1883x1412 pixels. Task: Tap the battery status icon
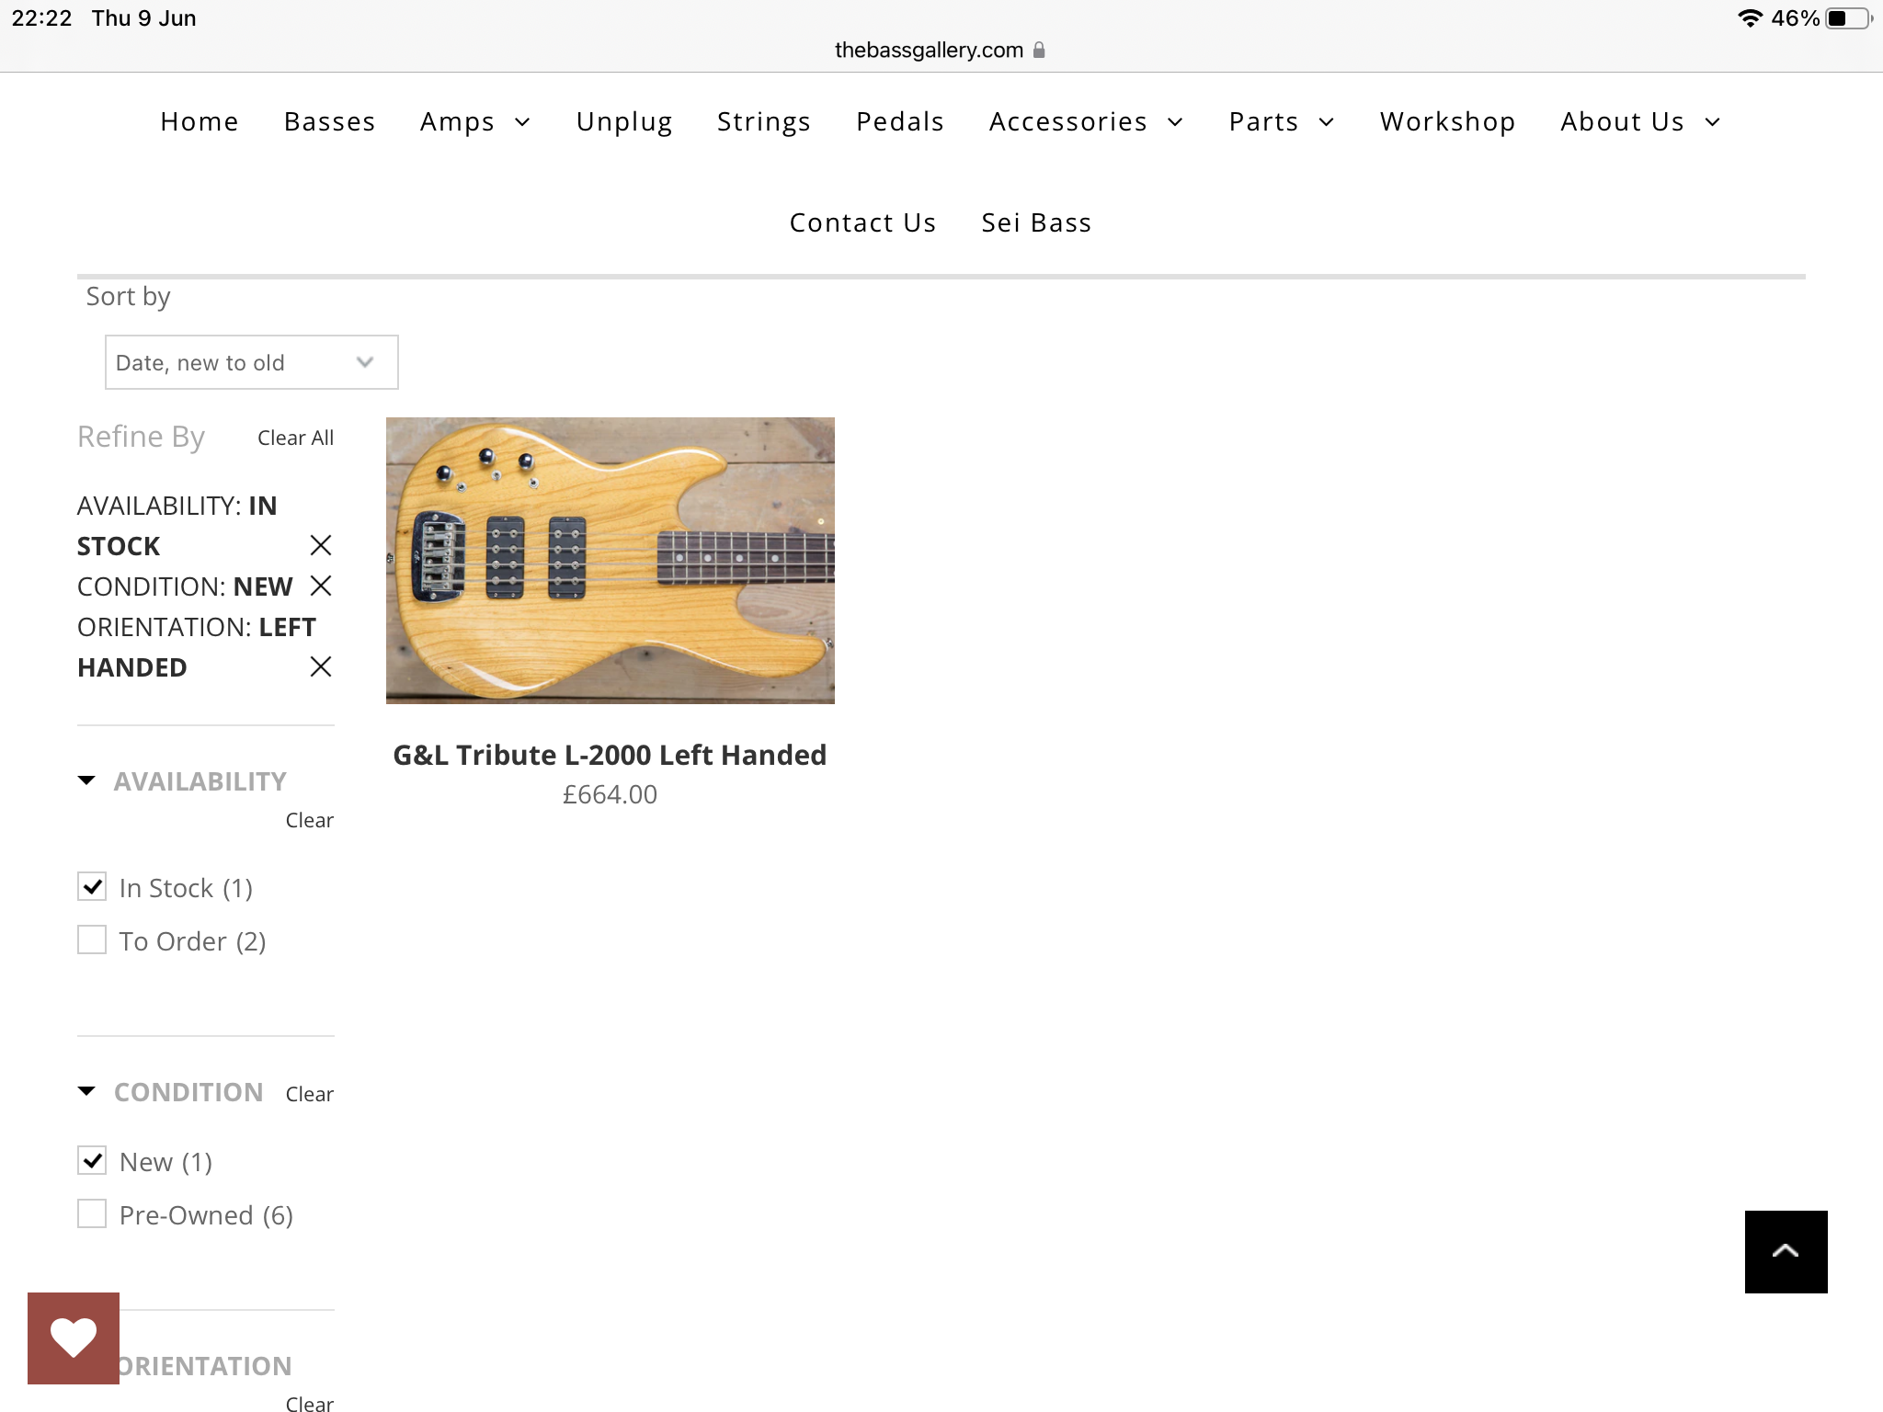coord(1849,18)
